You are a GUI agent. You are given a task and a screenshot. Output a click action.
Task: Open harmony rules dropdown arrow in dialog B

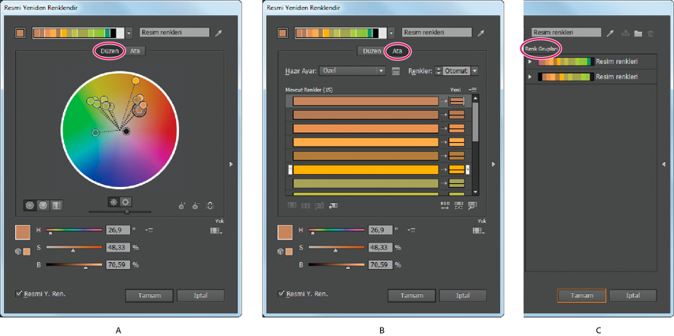(391, 33)
